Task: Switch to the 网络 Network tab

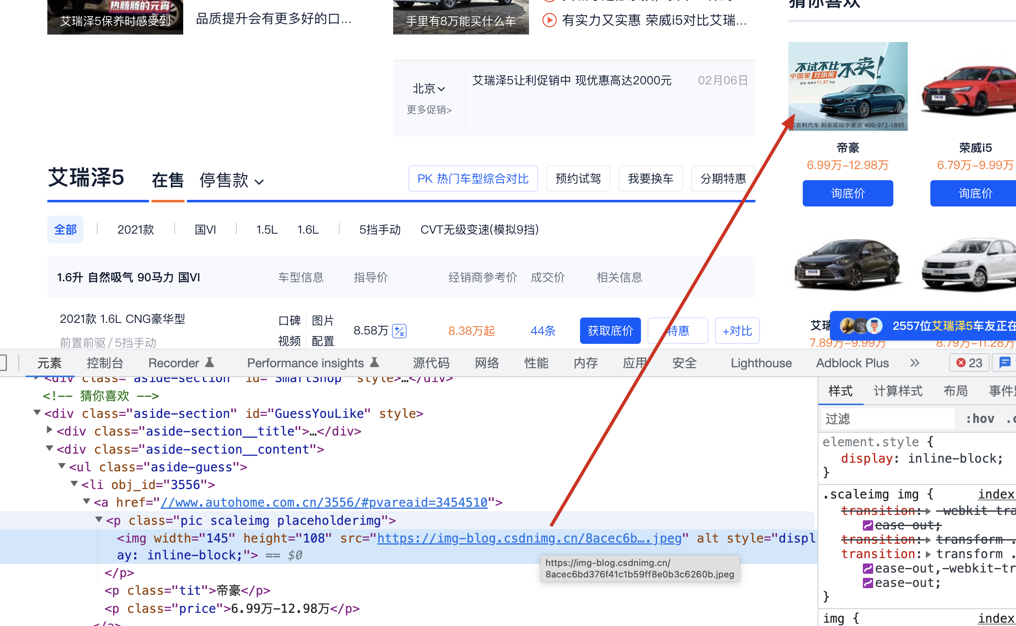Action: 487,363
